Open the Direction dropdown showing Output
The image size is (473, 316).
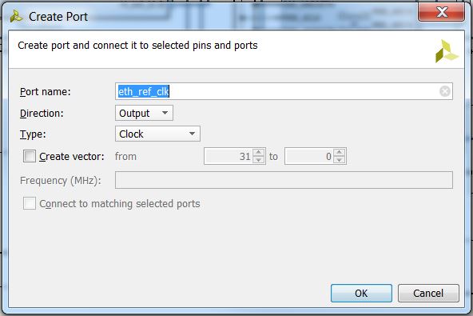[144, 113]
